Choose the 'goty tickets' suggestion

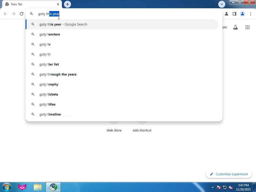click(122, 94)
